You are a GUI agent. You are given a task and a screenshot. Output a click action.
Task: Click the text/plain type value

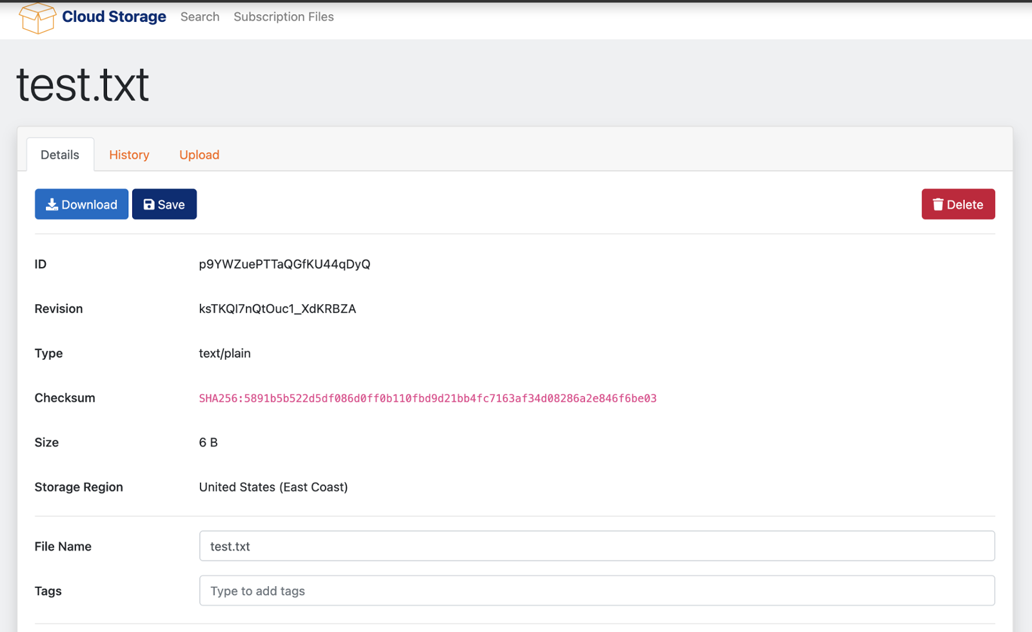(224, 353)
